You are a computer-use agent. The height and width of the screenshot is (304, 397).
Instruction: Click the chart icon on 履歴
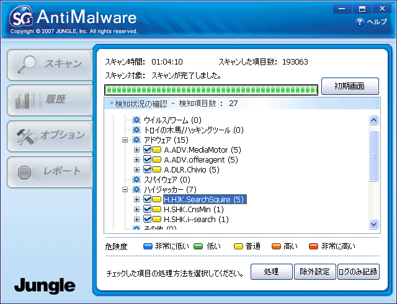tap(25, 101)
